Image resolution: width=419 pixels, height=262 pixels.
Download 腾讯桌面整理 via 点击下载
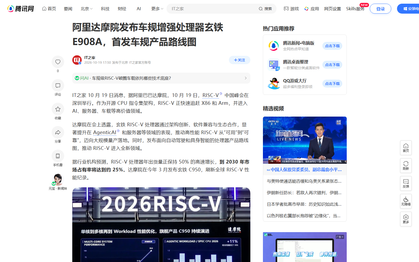pos(332,65)
